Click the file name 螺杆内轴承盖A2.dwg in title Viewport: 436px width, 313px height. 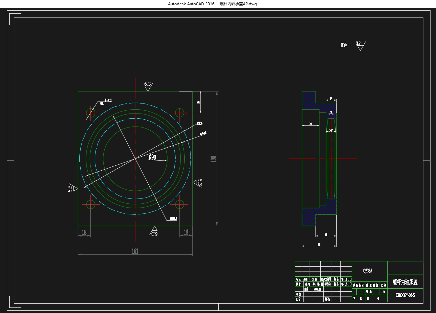(238, 4)
